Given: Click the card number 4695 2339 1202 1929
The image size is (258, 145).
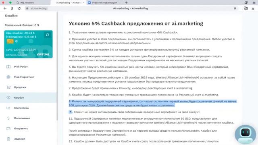Looking at the screenshot, I should point(21,50).
